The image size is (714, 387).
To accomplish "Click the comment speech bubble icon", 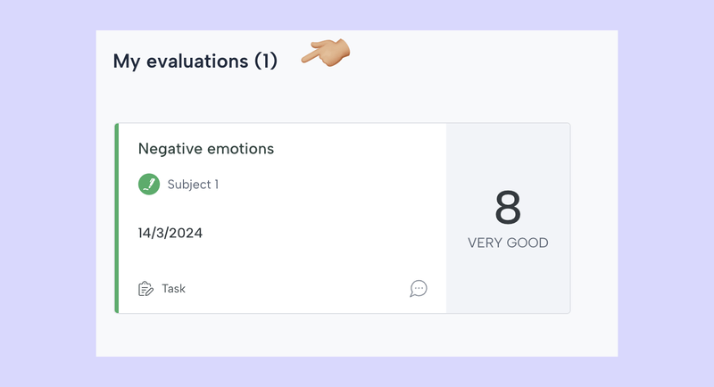I will tap(419, 288).
